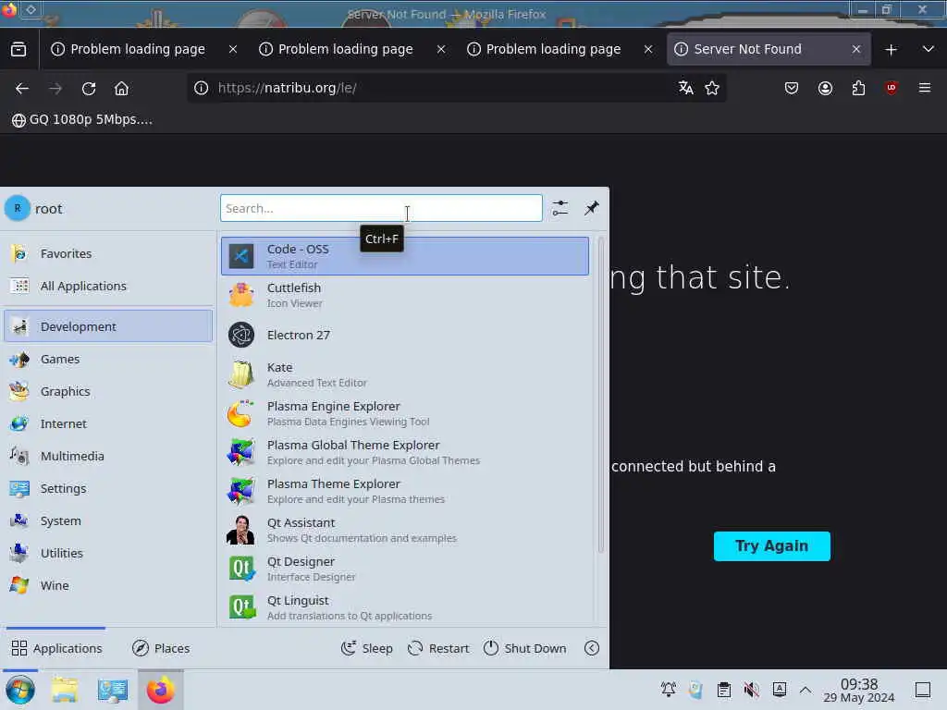Open Firefox extensions puzzle icon

pos(858,88)
